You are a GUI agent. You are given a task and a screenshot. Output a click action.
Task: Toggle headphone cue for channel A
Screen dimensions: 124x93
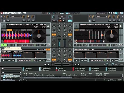[54, 45]
